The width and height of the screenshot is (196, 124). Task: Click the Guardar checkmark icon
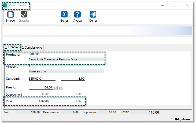(x=24, y=14)
